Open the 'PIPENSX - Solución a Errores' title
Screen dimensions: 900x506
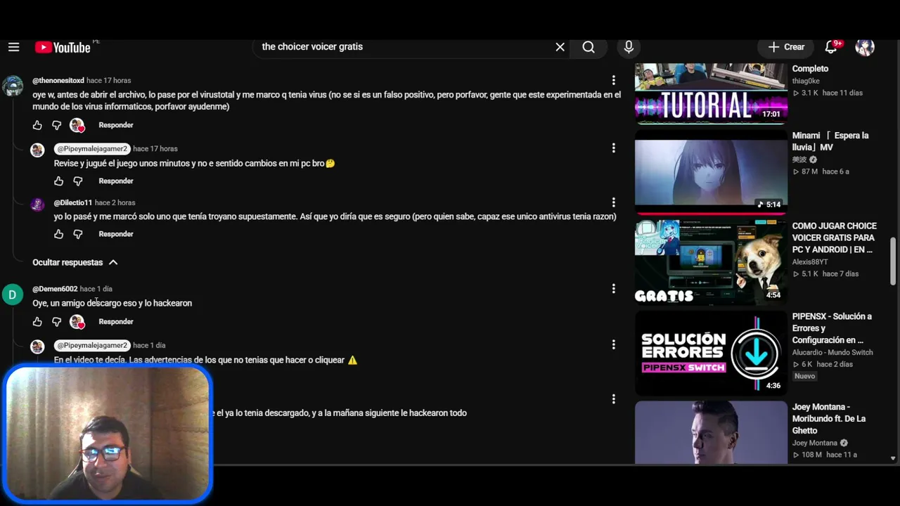pyautogui.click(x=832, y=328)
